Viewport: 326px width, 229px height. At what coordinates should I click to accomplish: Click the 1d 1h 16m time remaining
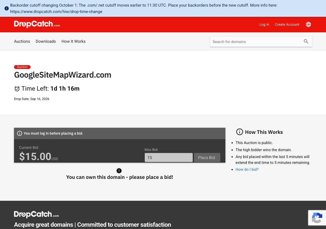(x=65, y=89)
